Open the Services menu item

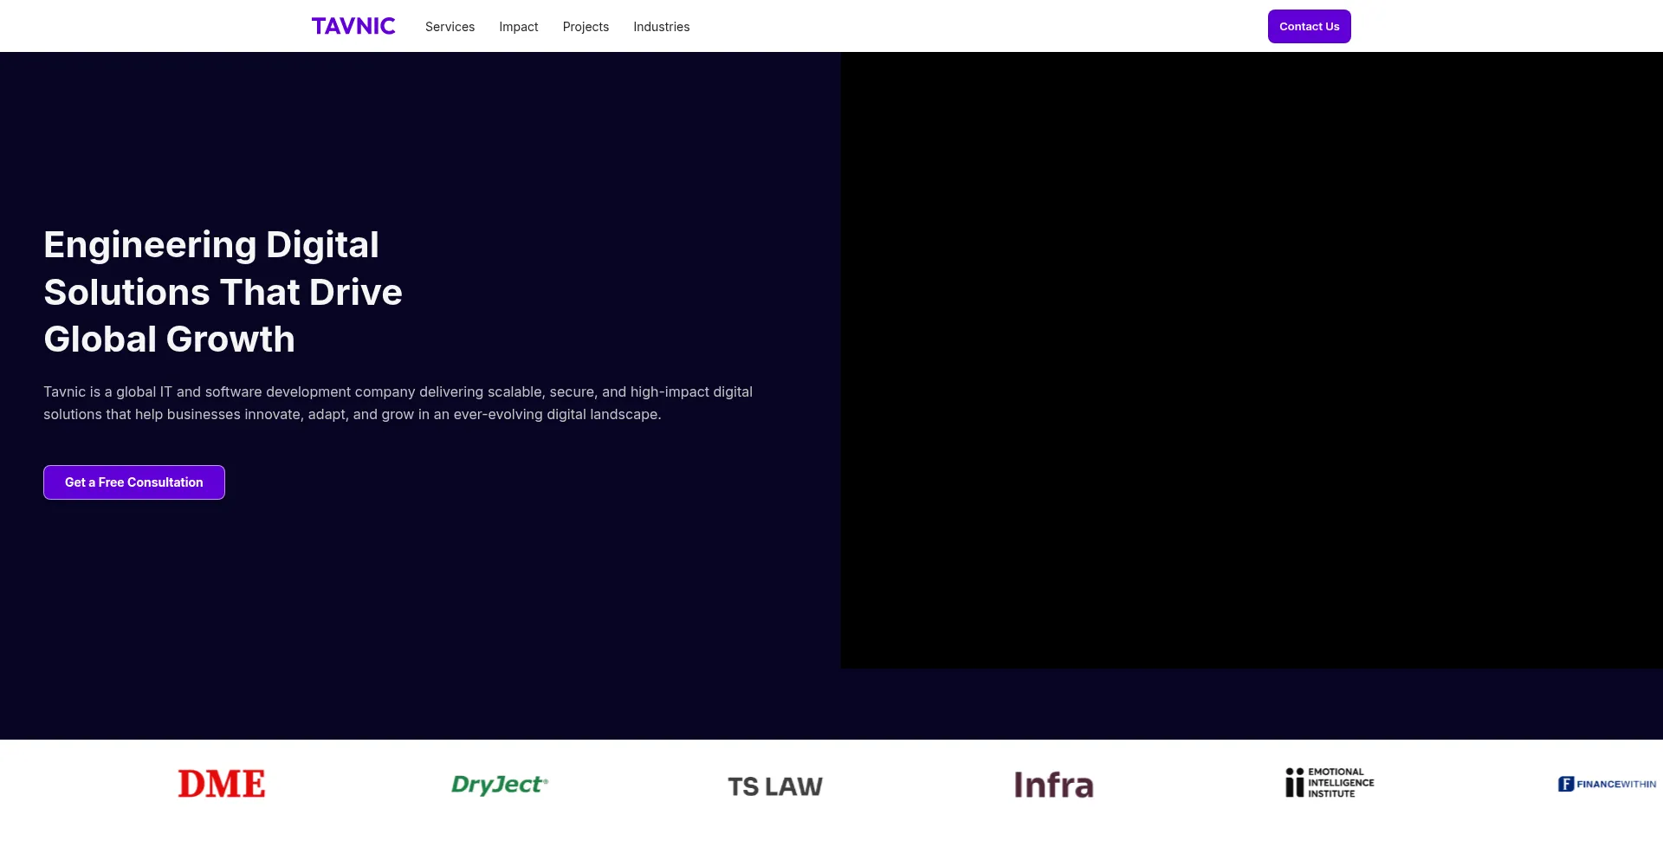(x=450, y=27)
